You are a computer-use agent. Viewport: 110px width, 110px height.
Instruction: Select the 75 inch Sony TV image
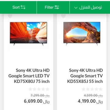click(x=28, y=34)
